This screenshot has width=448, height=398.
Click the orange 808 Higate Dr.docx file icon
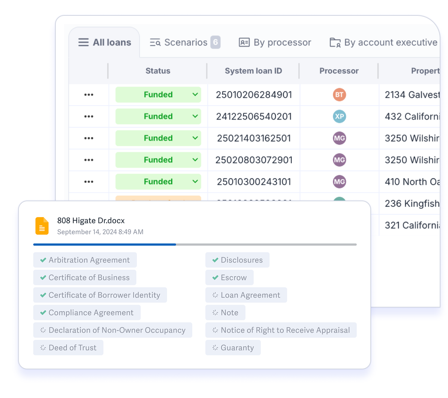[42, 226]
